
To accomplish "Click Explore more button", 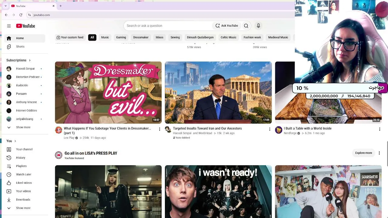I will [x=363, y=153].
